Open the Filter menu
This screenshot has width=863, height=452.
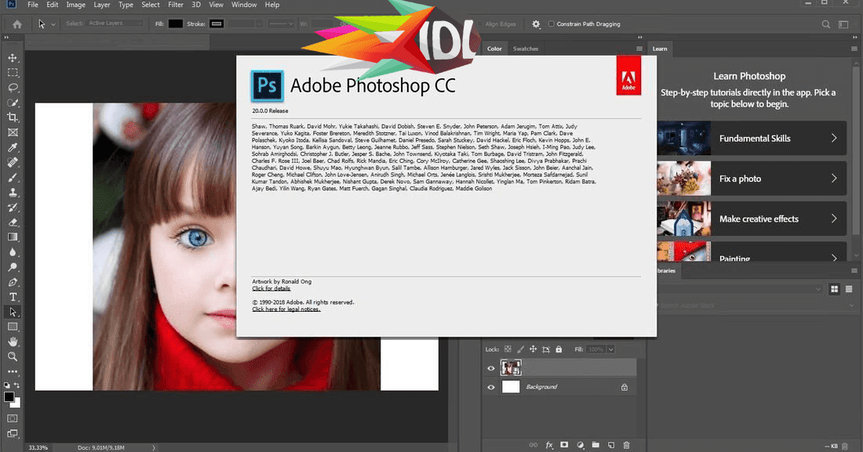tap(176, 5)
